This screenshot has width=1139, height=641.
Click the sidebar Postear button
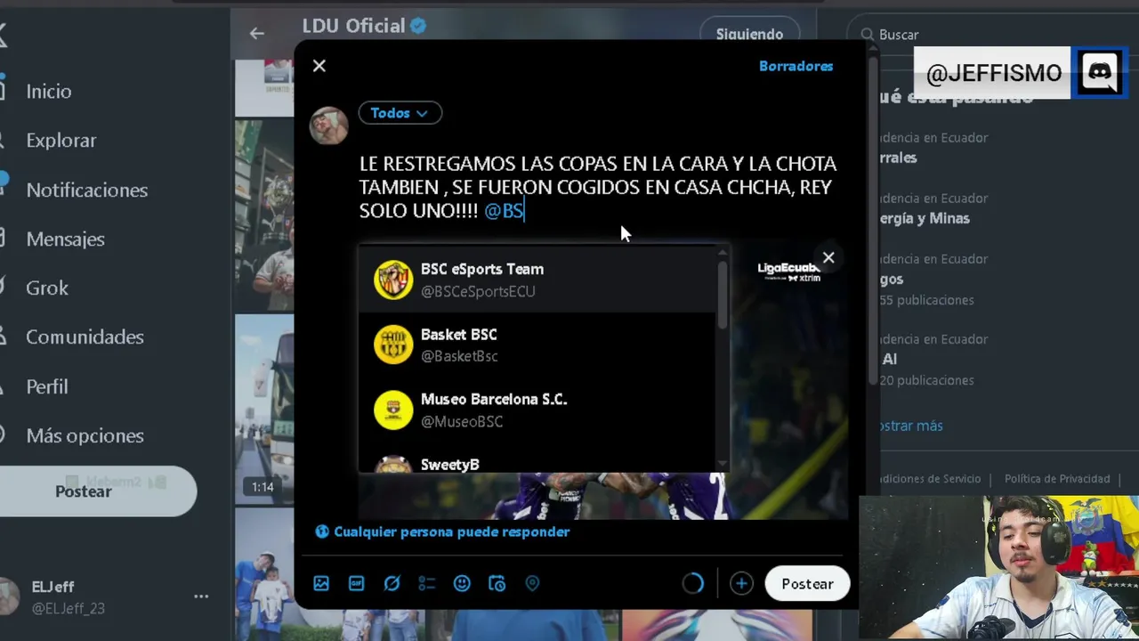click(x=96, y=491)
